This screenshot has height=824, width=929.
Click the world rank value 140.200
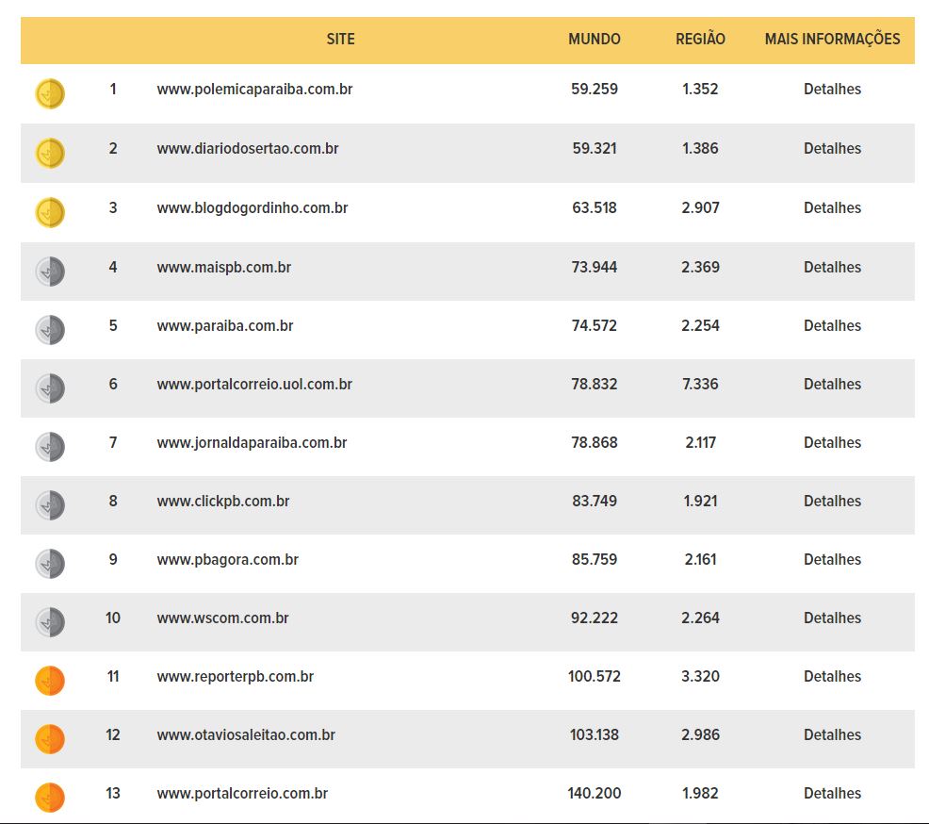pos(595,793)
